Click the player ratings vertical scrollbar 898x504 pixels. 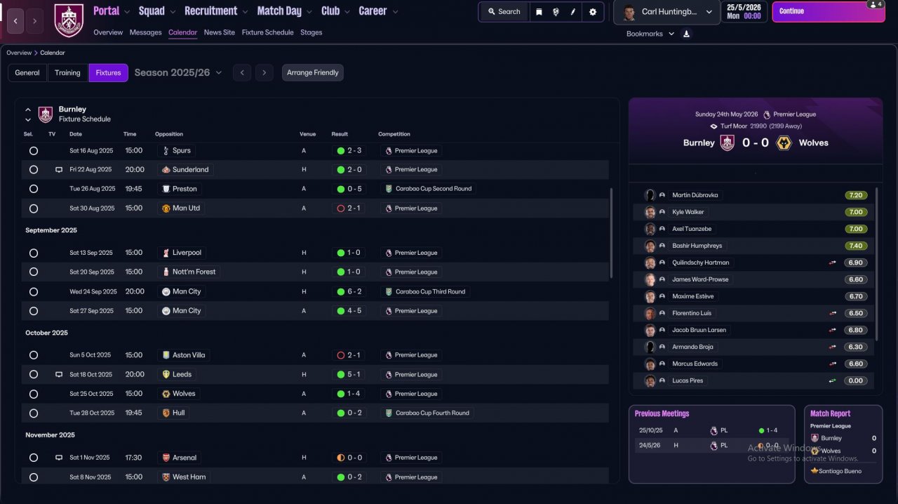tap(877, 265)
